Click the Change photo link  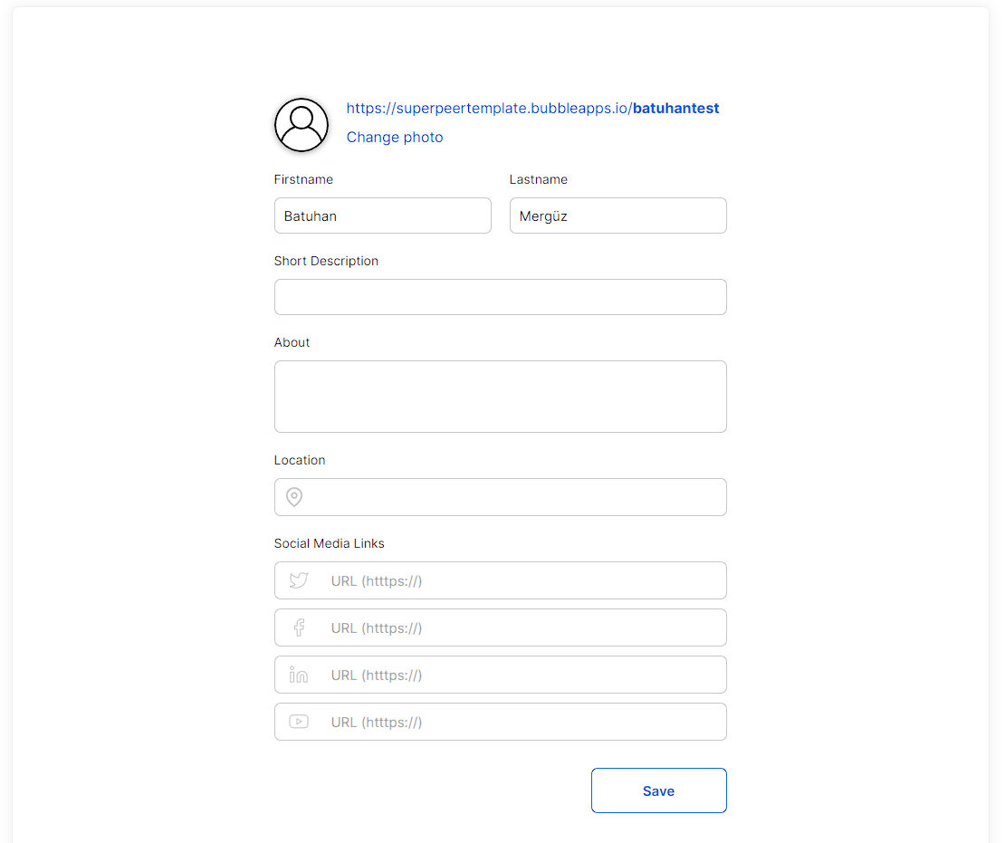[395, 138]
